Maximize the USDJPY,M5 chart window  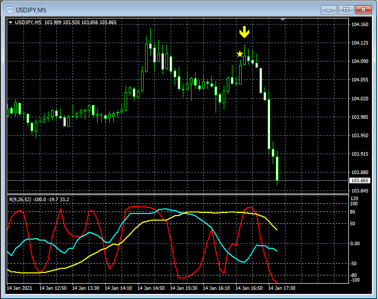click(346, 9)
